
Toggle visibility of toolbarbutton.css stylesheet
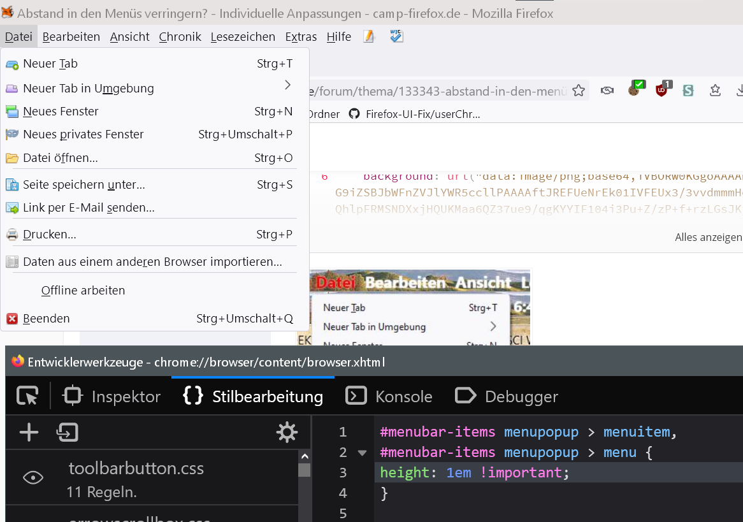coord(33,477)
